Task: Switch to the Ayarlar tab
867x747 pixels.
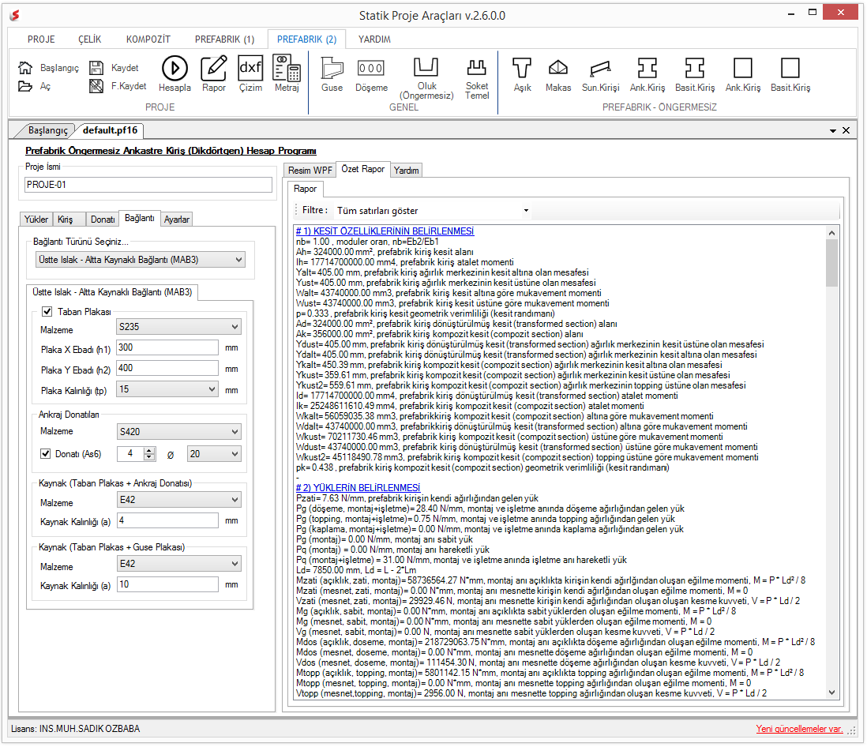Action: 176,220
